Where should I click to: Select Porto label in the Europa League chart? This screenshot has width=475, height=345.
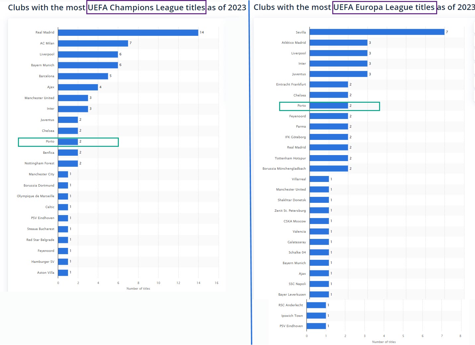[302, 106]
